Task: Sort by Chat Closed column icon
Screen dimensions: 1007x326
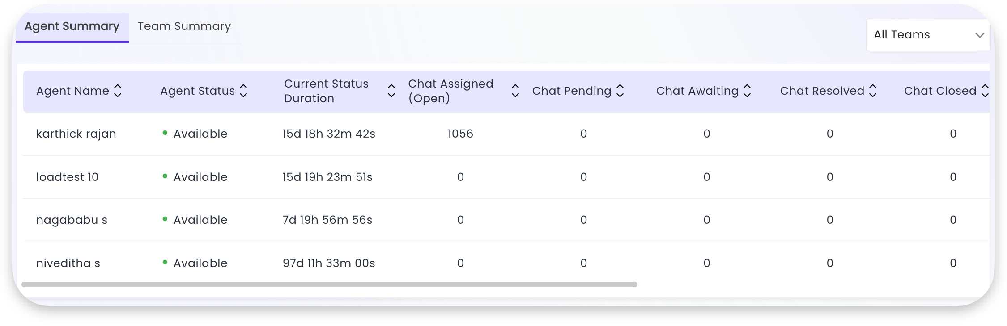Action: 985,91
